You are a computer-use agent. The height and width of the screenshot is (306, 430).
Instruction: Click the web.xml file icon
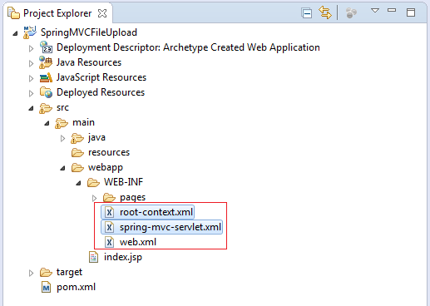[x=109, y=242]
